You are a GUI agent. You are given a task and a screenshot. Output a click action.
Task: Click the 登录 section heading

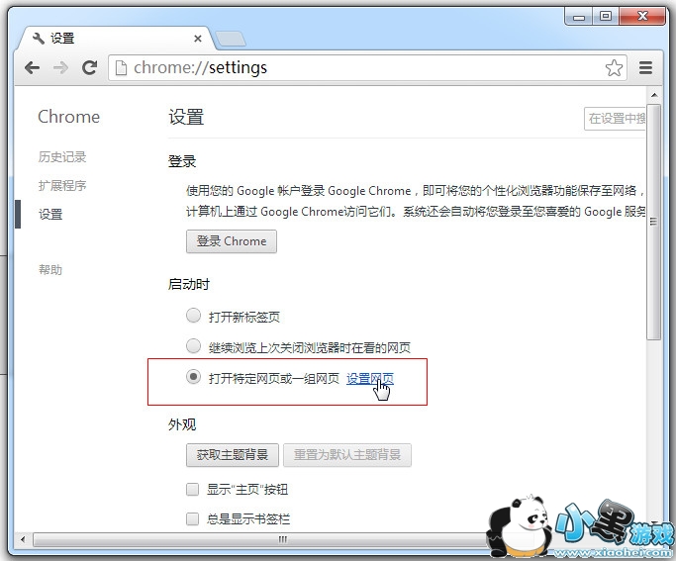pyautogui.click(x=182, y=161)
